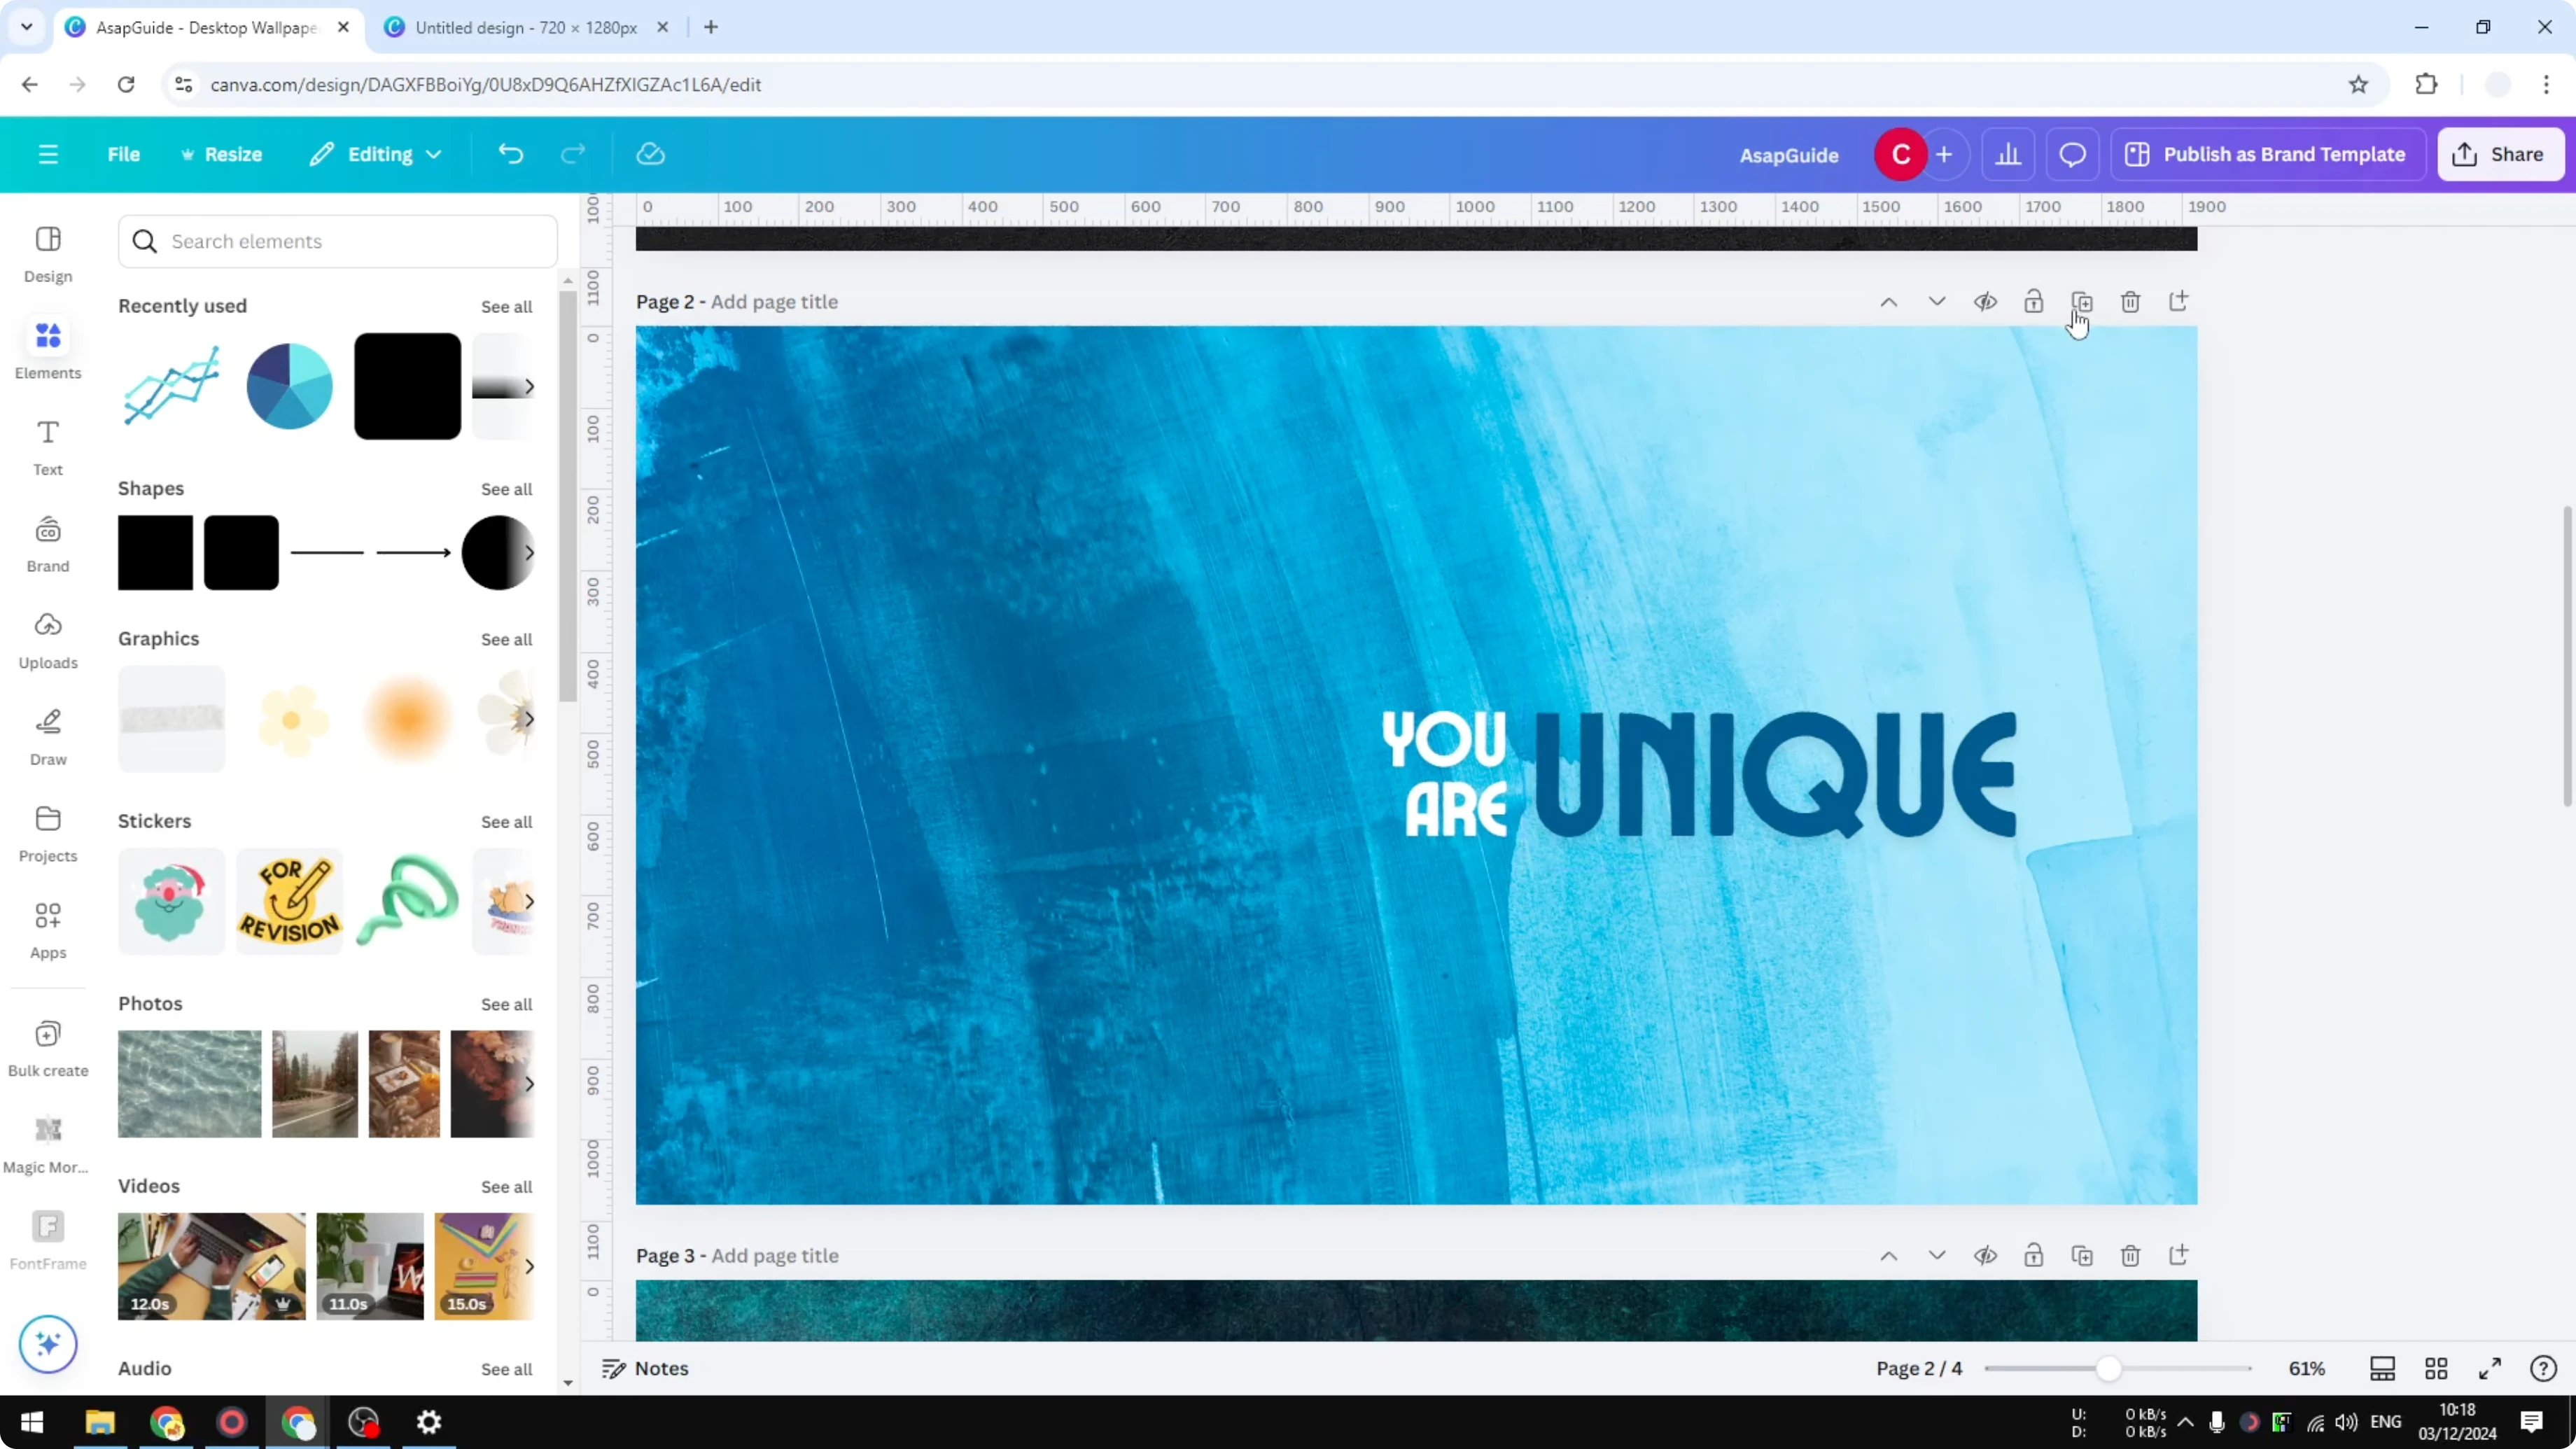
Task: Open the Editing mode dropdown
Action: pyautogui.click(x=376, y=154)
